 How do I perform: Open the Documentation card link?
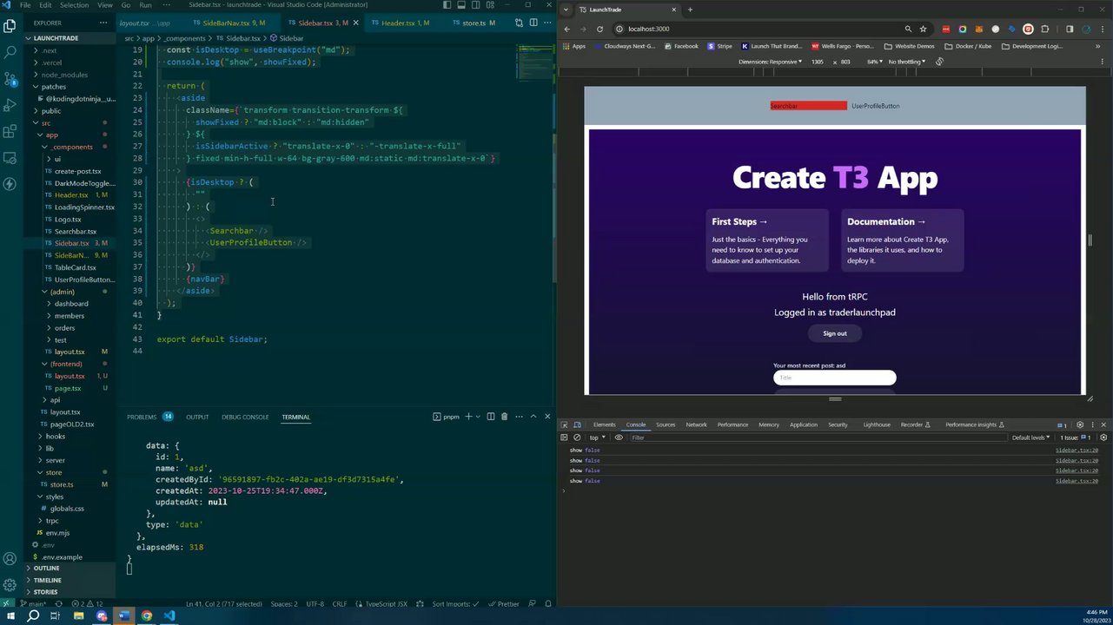tap(903, 240)
